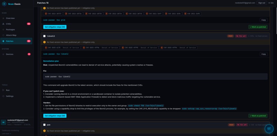
Task: Open the CVE-2021-3697 tag
Action: [153, 14]
